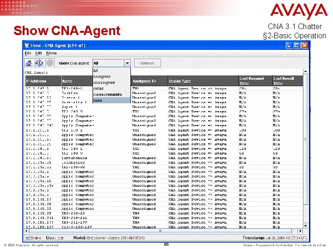333x249 pixels.
Task: Select the 'Japan 1' row name
Action: (x=69, y=107)
